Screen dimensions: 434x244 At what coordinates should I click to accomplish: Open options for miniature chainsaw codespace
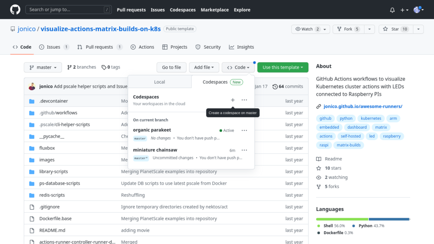pyautogui.click(x=244, y=150)
